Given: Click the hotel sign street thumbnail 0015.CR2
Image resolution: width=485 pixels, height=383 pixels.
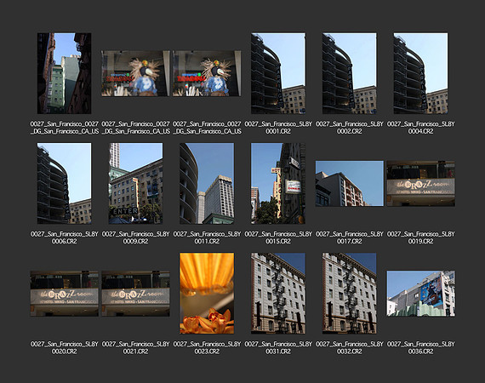Looking at the screenshot, I should point(278,183).
